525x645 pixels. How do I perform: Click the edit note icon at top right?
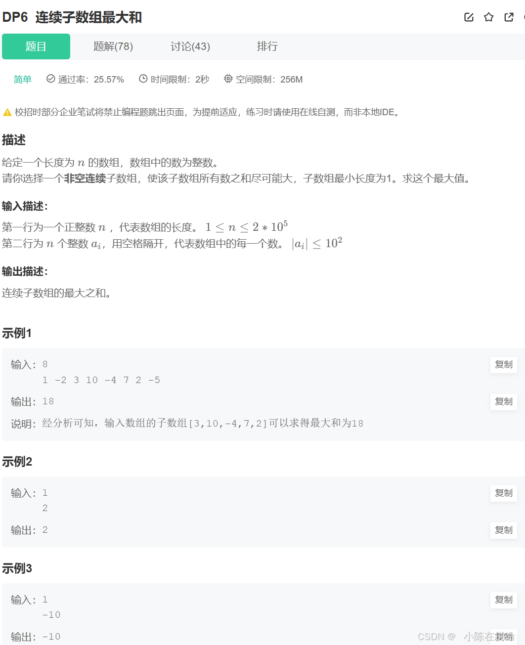coord(469,17)
